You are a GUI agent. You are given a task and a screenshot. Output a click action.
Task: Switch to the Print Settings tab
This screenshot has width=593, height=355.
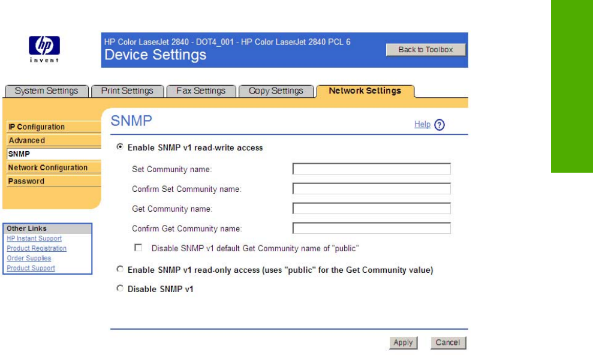click(128, 91)
